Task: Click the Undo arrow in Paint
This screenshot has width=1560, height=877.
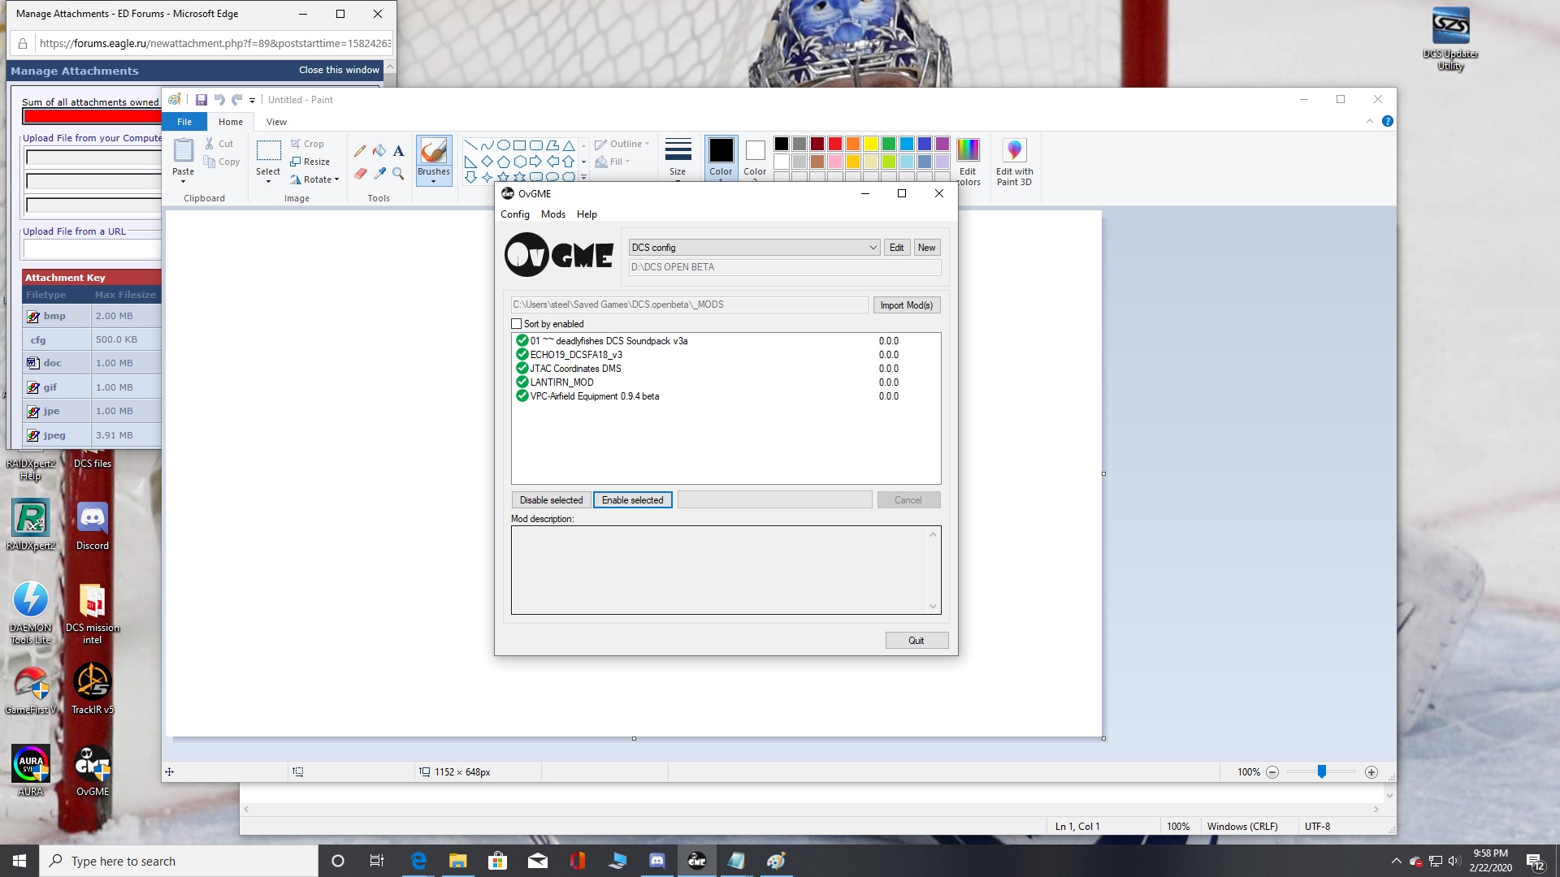Action: click(x=219, y=100)
